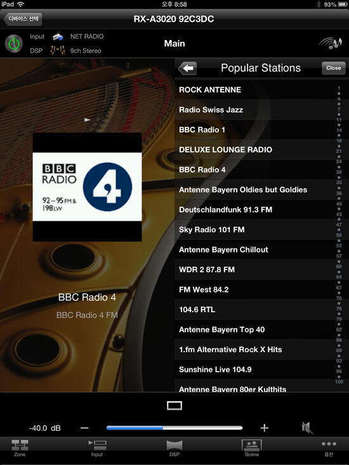Decrease volume with the minus button
Screen dimensions: 349x465
[84, 428]
